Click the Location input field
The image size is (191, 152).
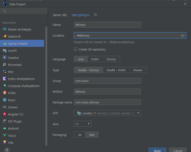[x=130, y=35]
